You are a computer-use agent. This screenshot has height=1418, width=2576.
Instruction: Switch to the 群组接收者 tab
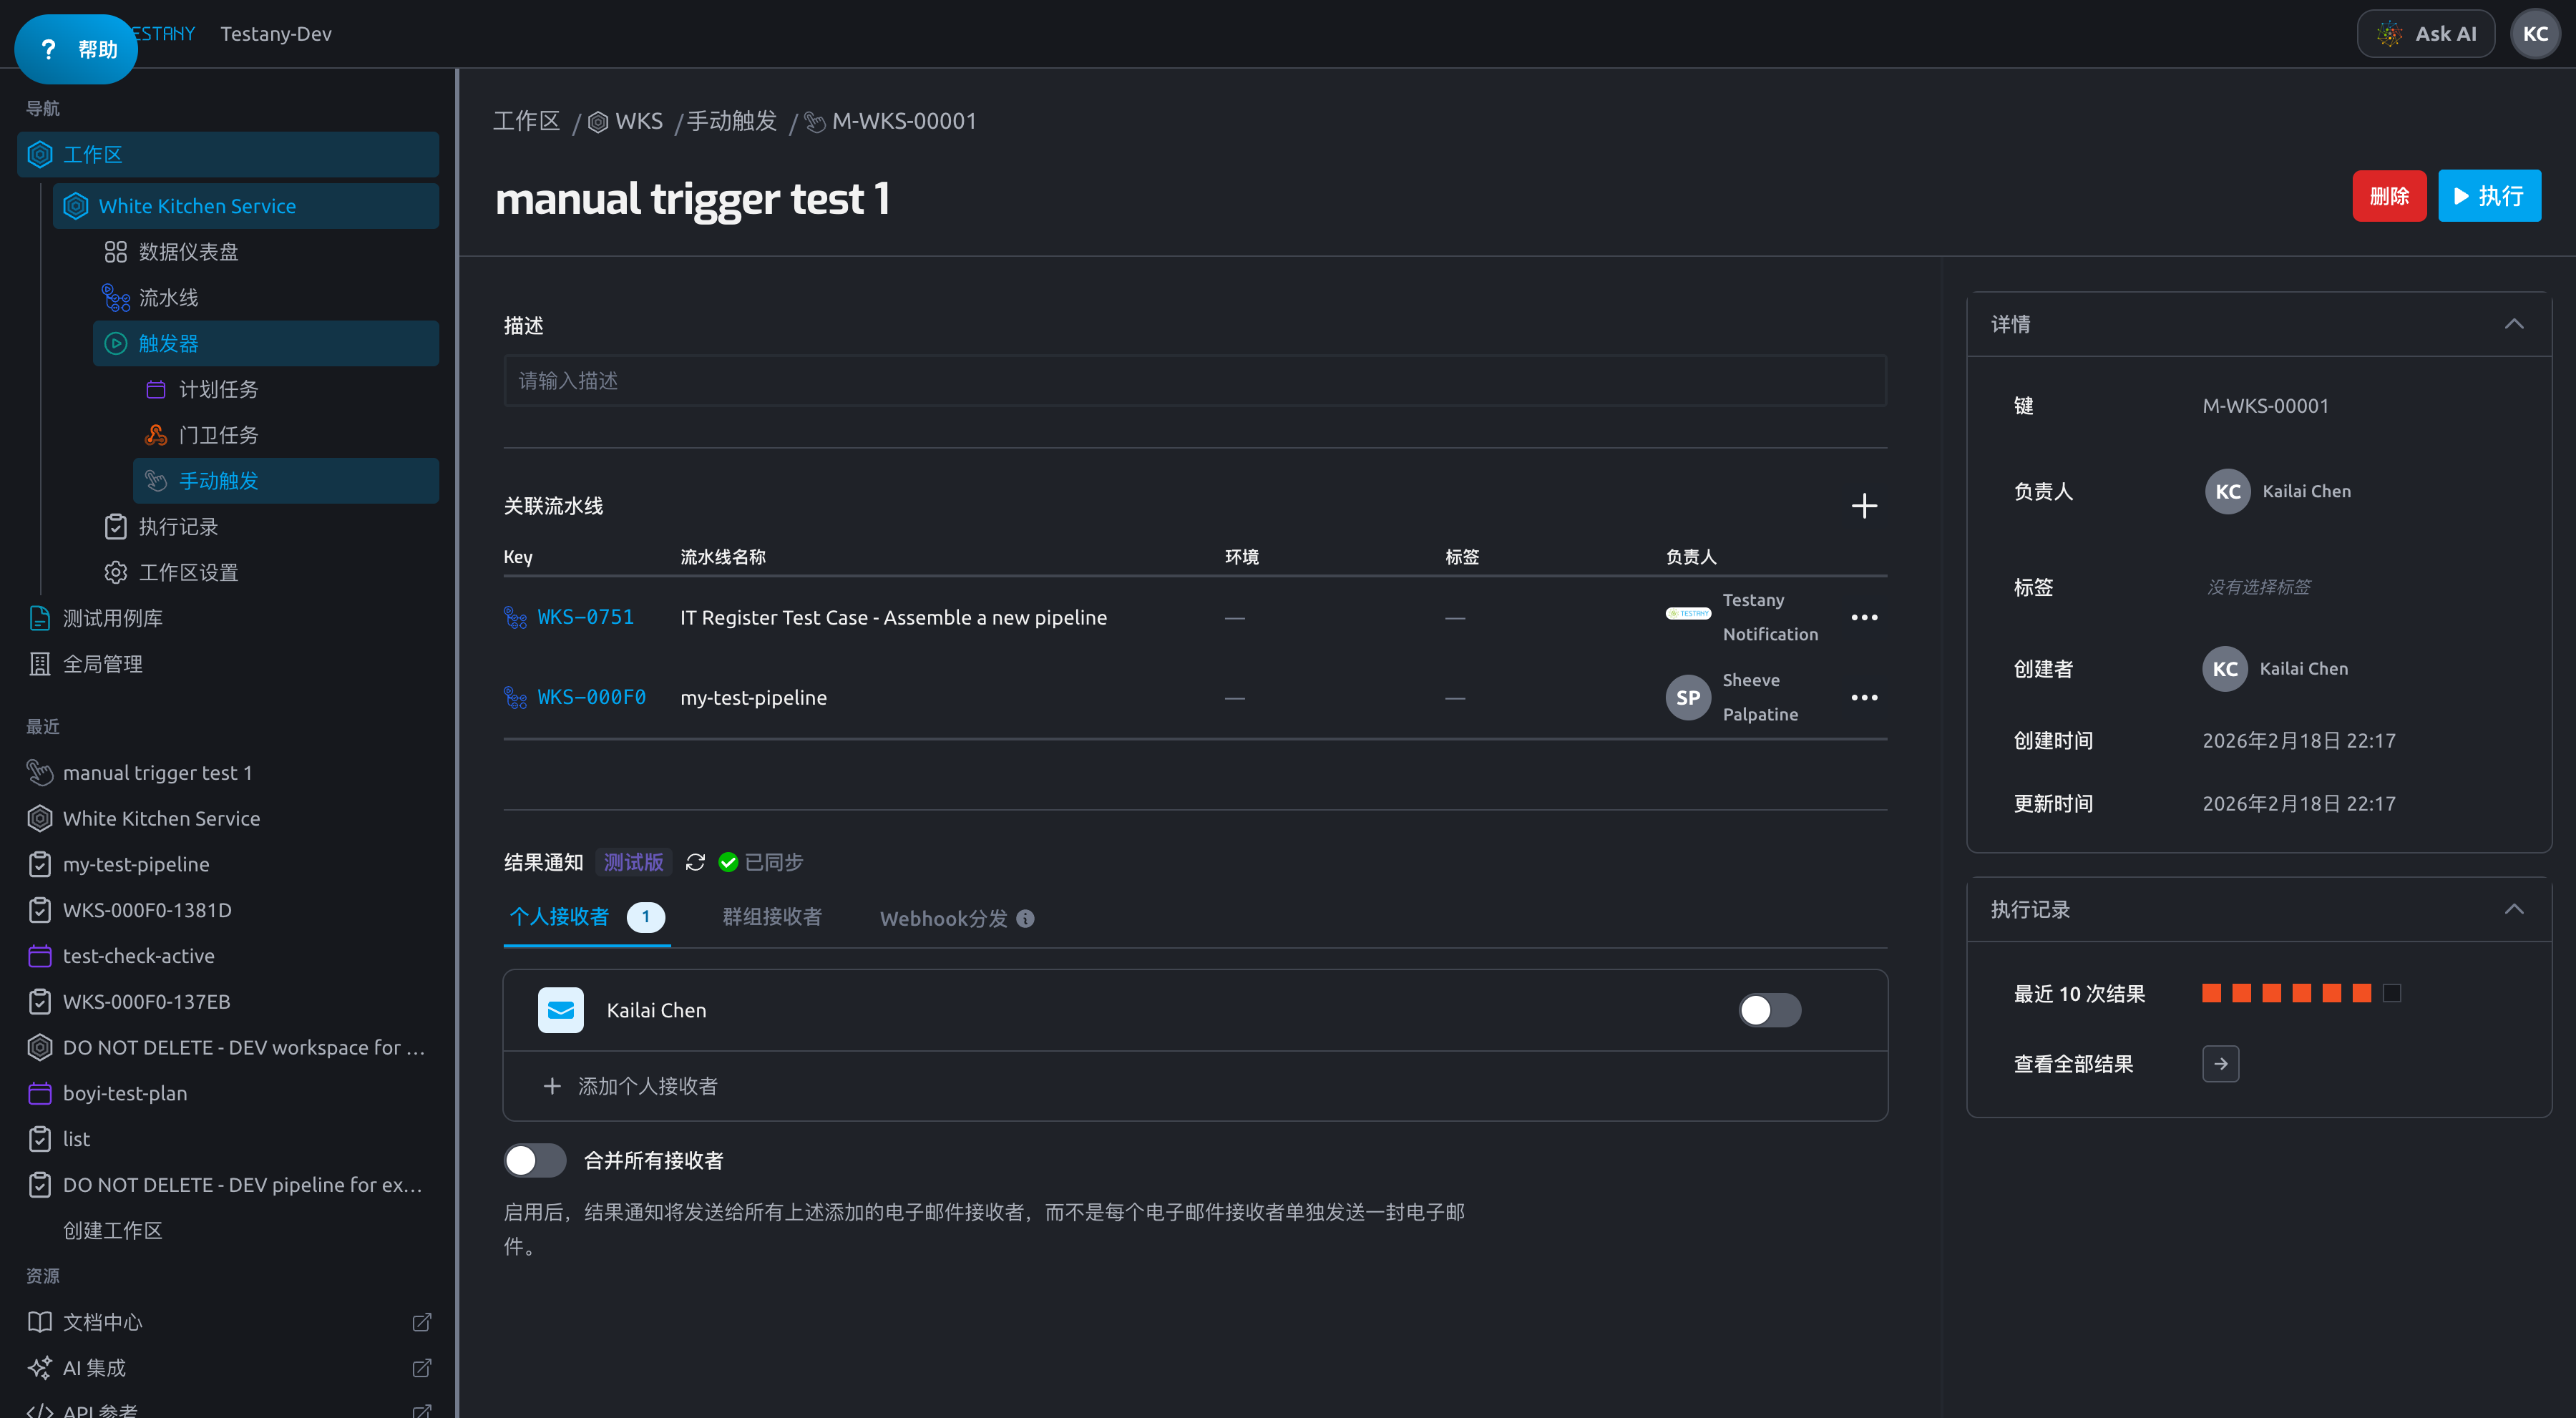(772, 917)
